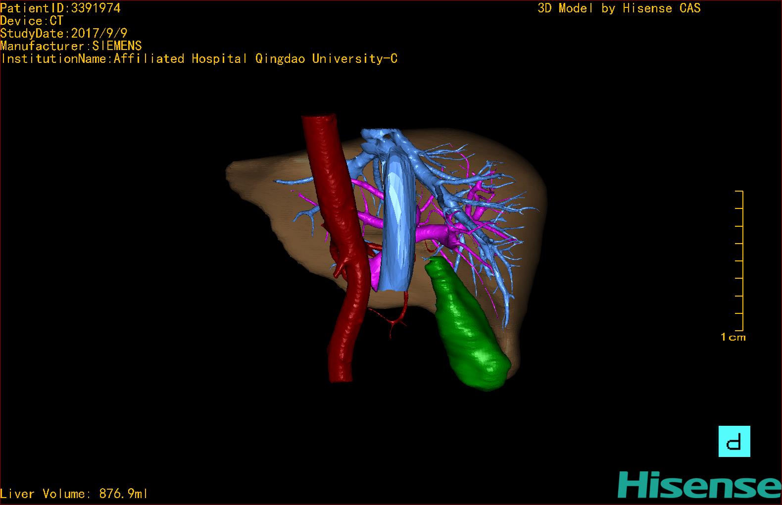Screen dimensions: 782x505
Task: Click the "3D Model by Hisense CAS" caption
Action: click(619, 8)
